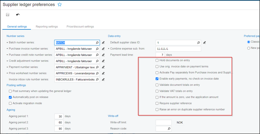Click pencil icon beside Payment number series
The height and width of the screenshot is (134, 260).
(103, 67)
